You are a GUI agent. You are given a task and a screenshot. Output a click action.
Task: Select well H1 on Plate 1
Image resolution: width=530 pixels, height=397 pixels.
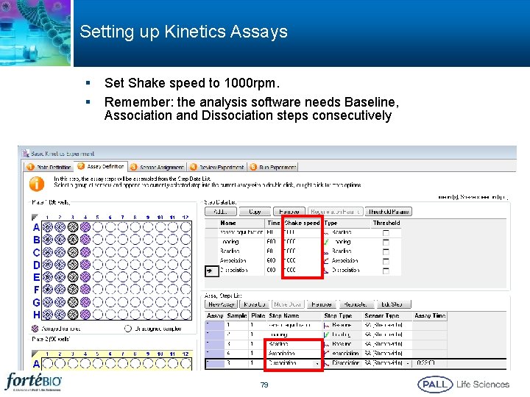47,315
